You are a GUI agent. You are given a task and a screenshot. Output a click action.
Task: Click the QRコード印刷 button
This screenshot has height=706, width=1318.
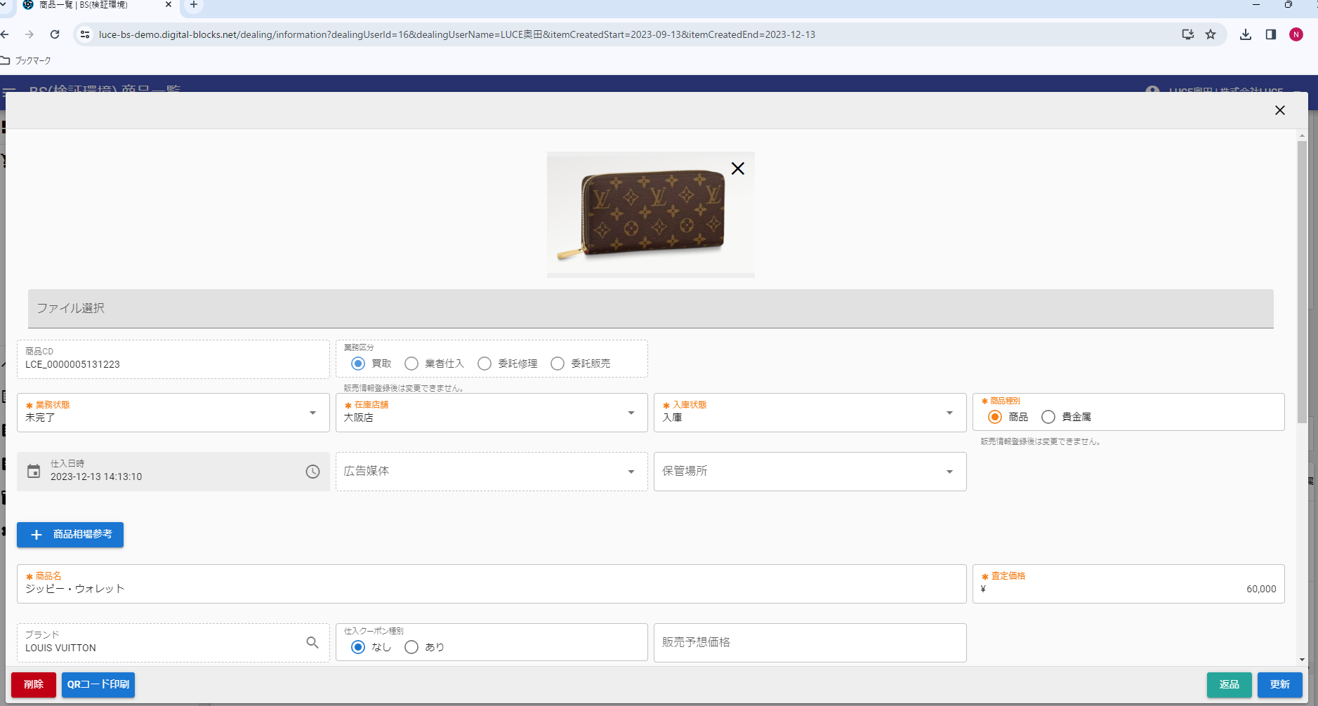(x=98, y=685)
